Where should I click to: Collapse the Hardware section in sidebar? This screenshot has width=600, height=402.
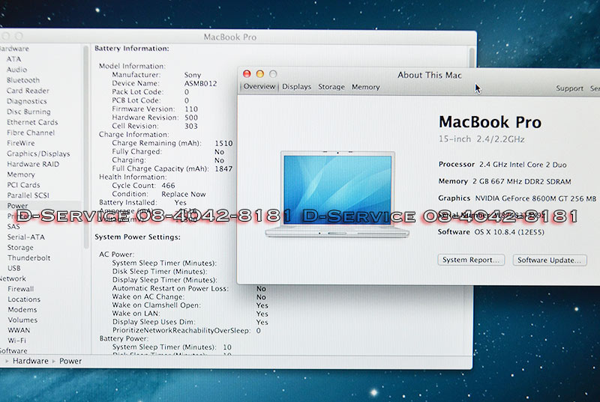(13, 49)
